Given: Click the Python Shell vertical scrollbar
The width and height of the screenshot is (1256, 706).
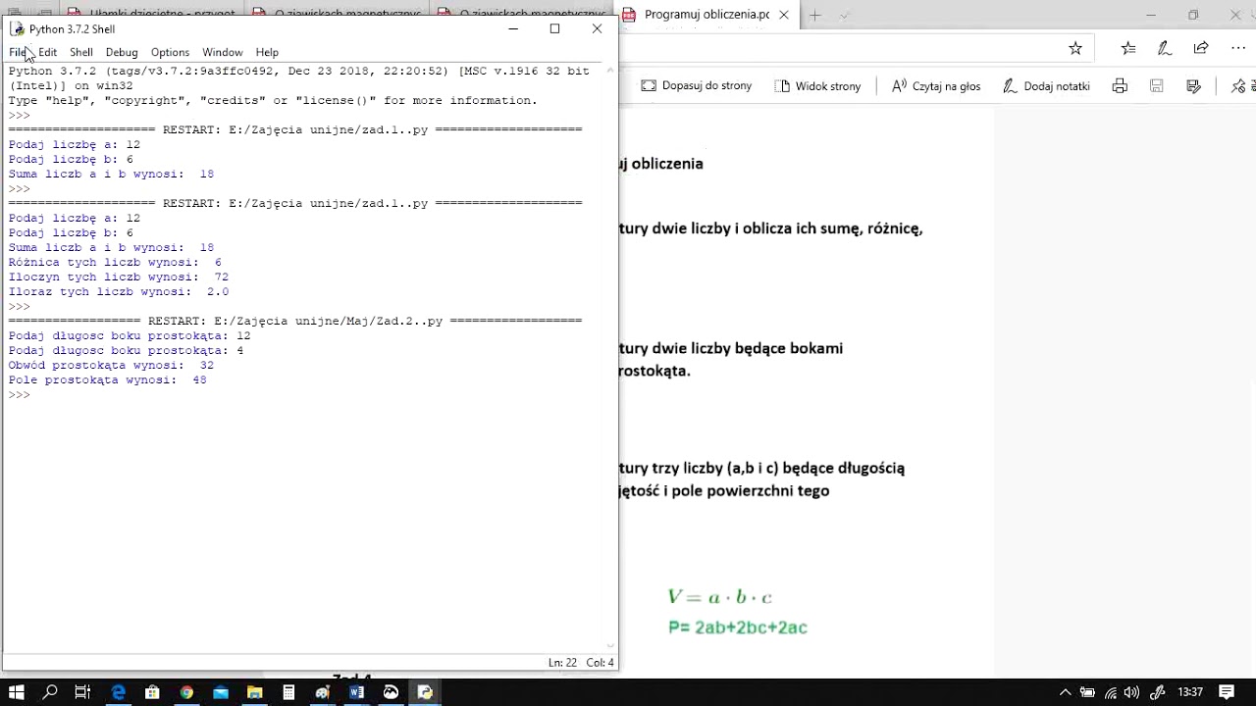Looking at the screenshot, I should 611,358.
